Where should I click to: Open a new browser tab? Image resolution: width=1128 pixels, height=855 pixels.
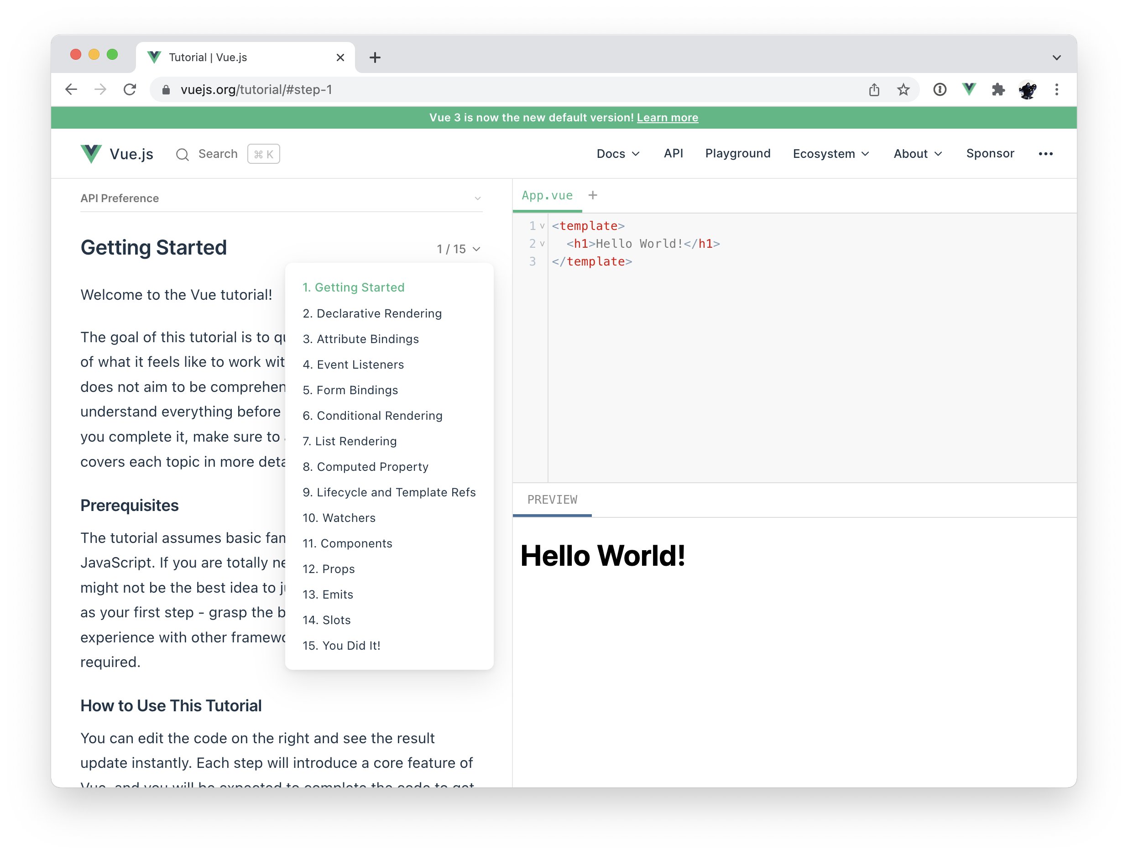[x=375, y=57]
